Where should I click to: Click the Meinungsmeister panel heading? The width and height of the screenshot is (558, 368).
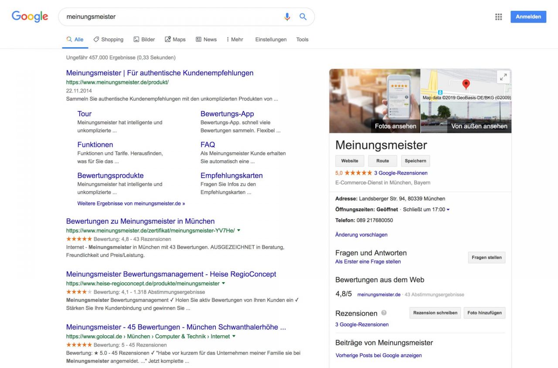381,145
